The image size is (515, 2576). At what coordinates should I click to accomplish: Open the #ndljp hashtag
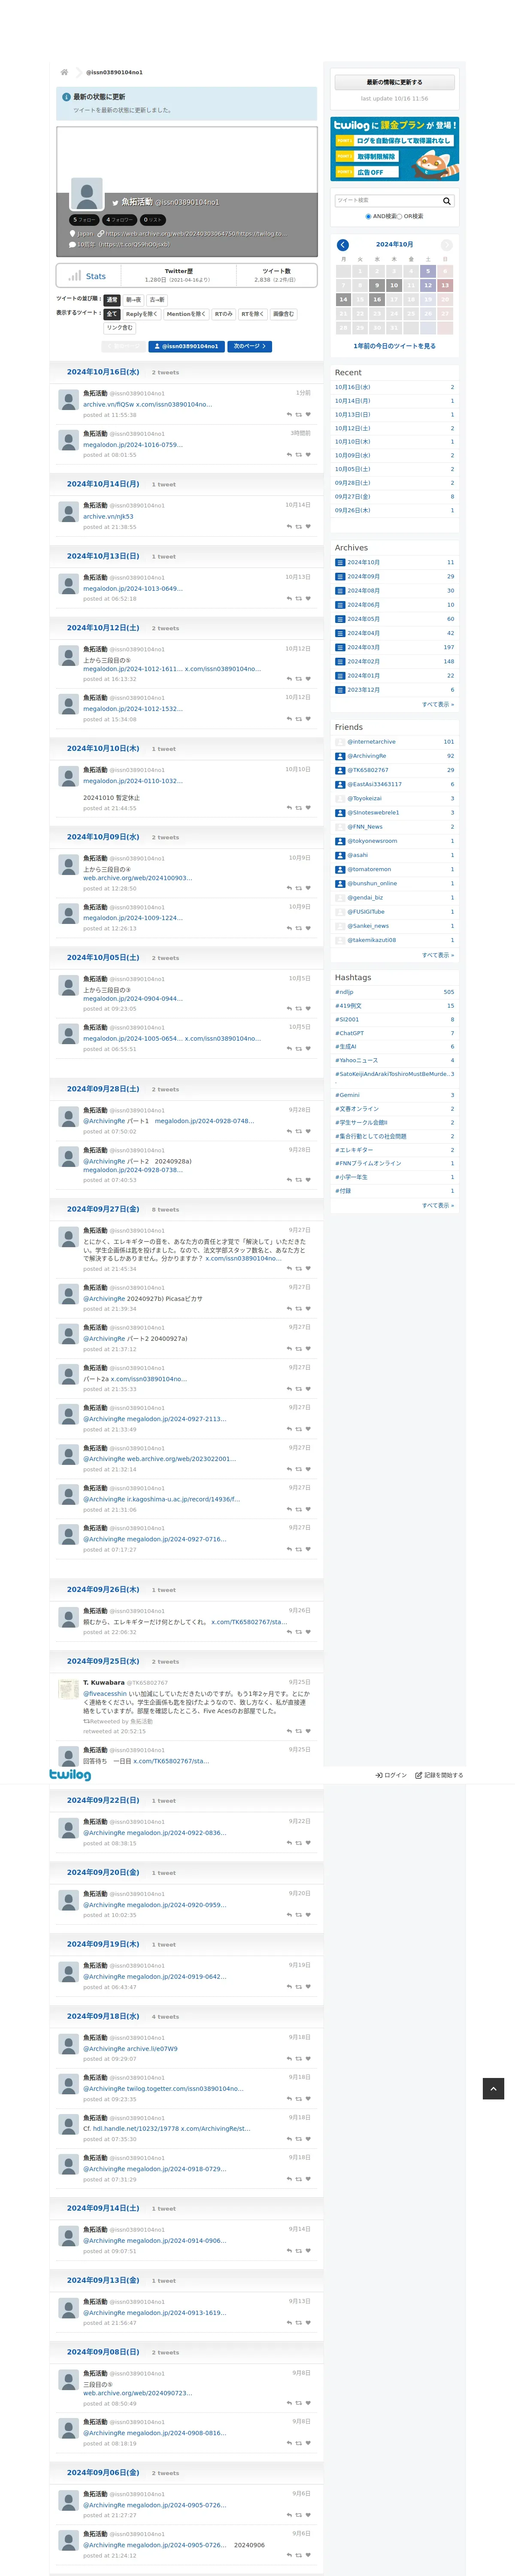[344, 992]
